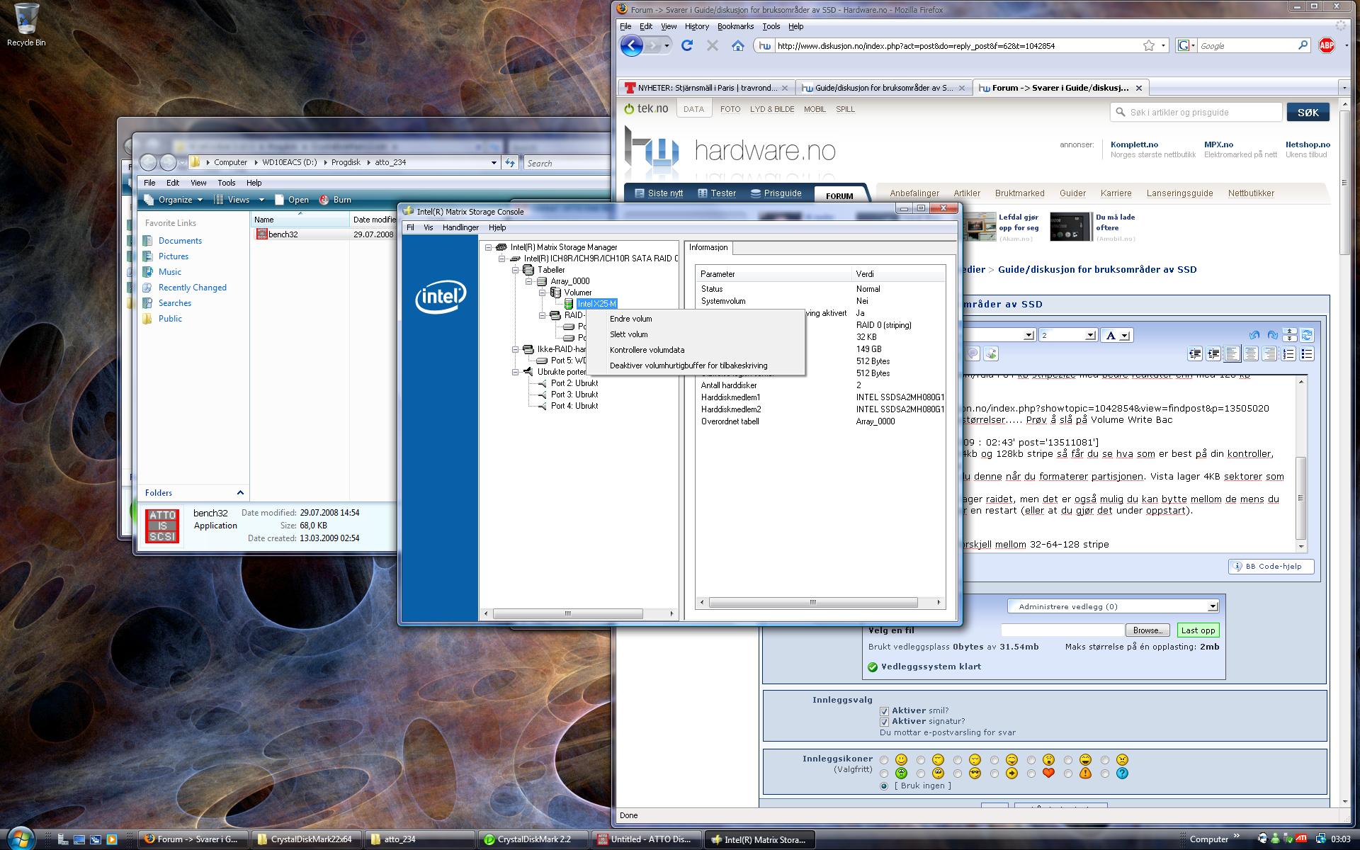Open the font color A dropdown
The width and height of the screenshot is (1360, 850).
1118,336
